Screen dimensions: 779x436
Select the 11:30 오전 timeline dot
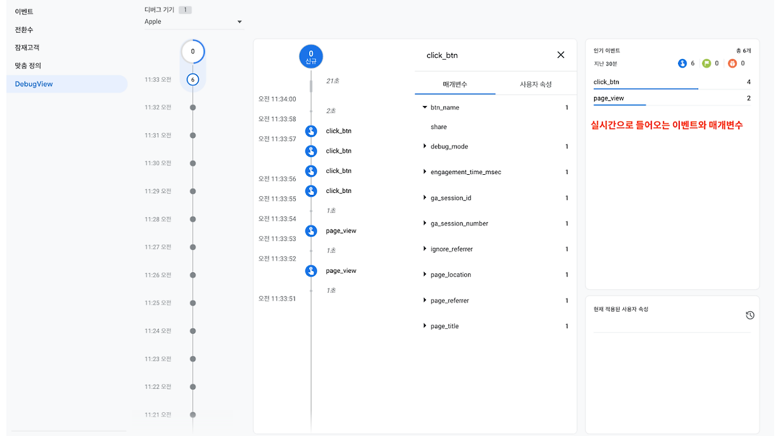pyautogui.click(x=193, y=163)
